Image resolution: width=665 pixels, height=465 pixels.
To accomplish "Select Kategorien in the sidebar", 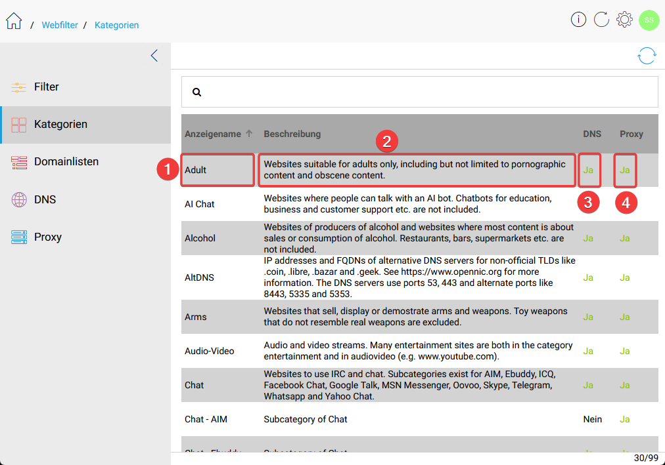I will tap(60, 125).
